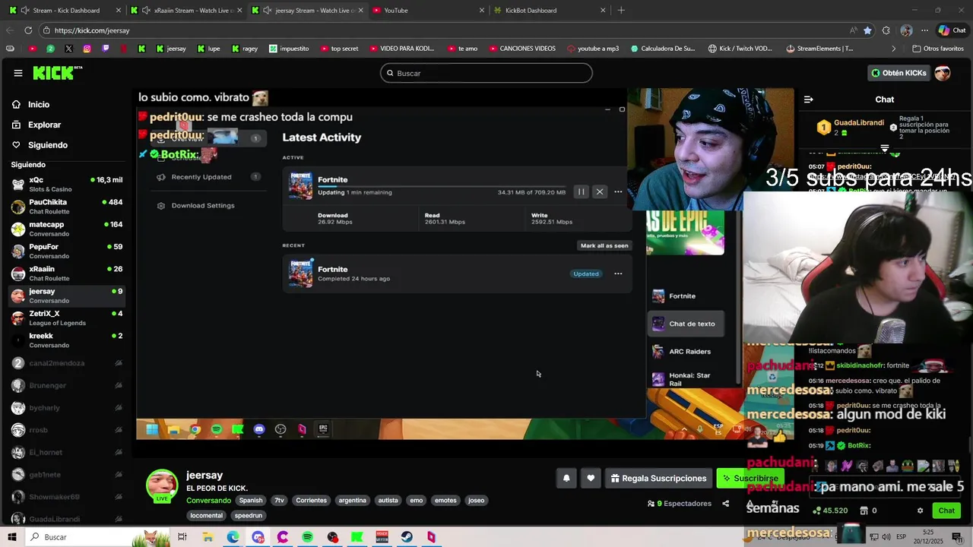Image resolution: width=973 pixels, height=547 pixels.
Task: Open Microsoft Edge taskbar icon
Action: [233, 537]
